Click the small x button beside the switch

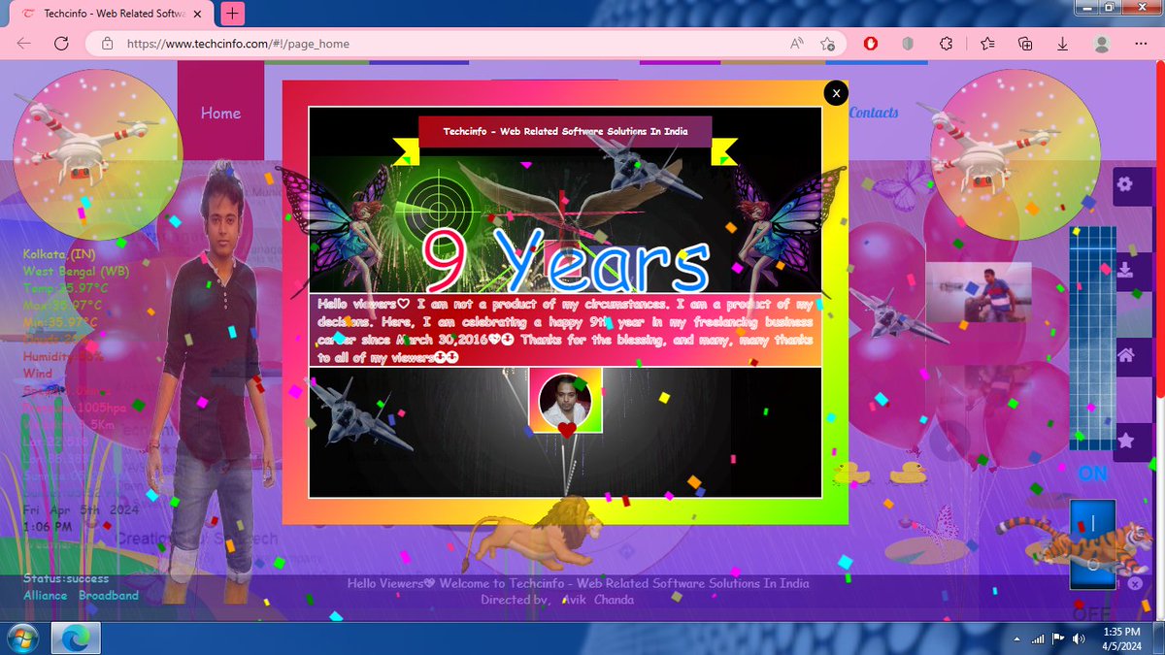tap(1134, 583)
